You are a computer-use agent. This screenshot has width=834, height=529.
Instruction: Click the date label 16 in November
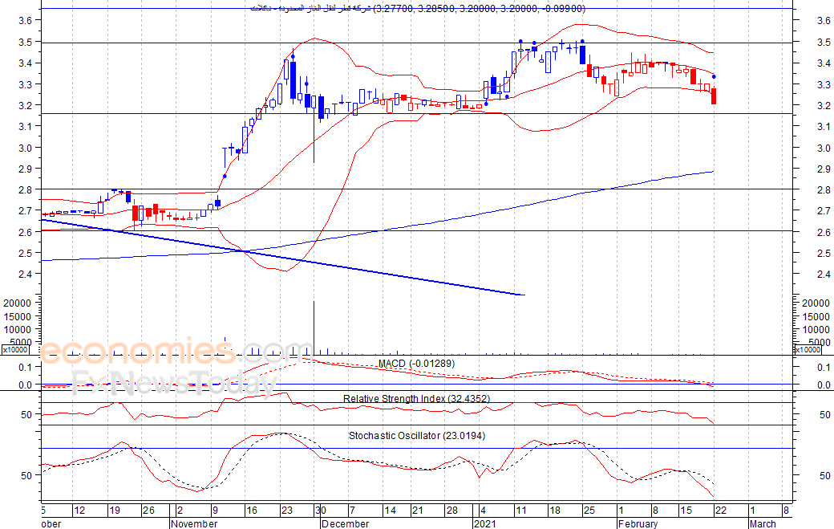tap(252, 511)
